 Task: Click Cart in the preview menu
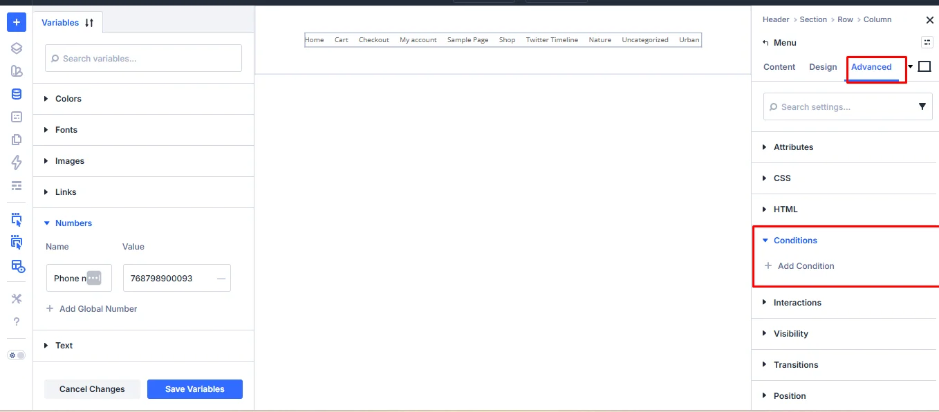click(x=342, y=40)
